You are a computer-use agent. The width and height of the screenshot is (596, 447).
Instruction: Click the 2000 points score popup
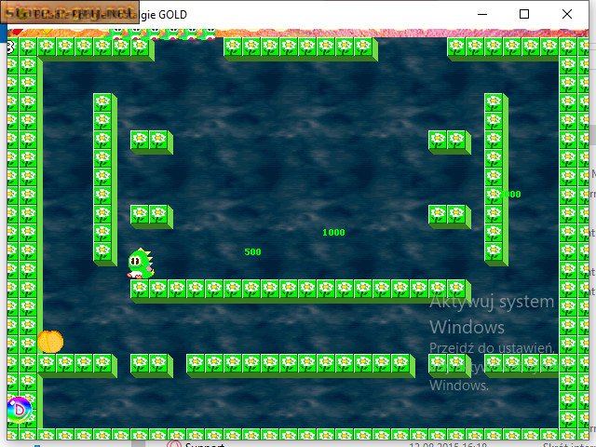tap(509, 195)
